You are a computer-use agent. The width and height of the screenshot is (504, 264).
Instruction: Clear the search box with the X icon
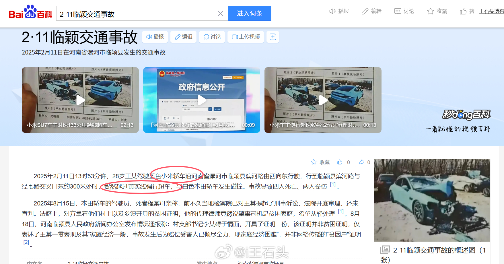[221, 13]
